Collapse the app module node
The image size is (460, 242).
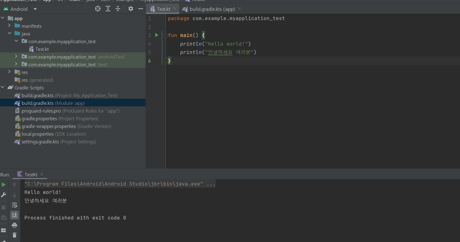tap(3, 18)
